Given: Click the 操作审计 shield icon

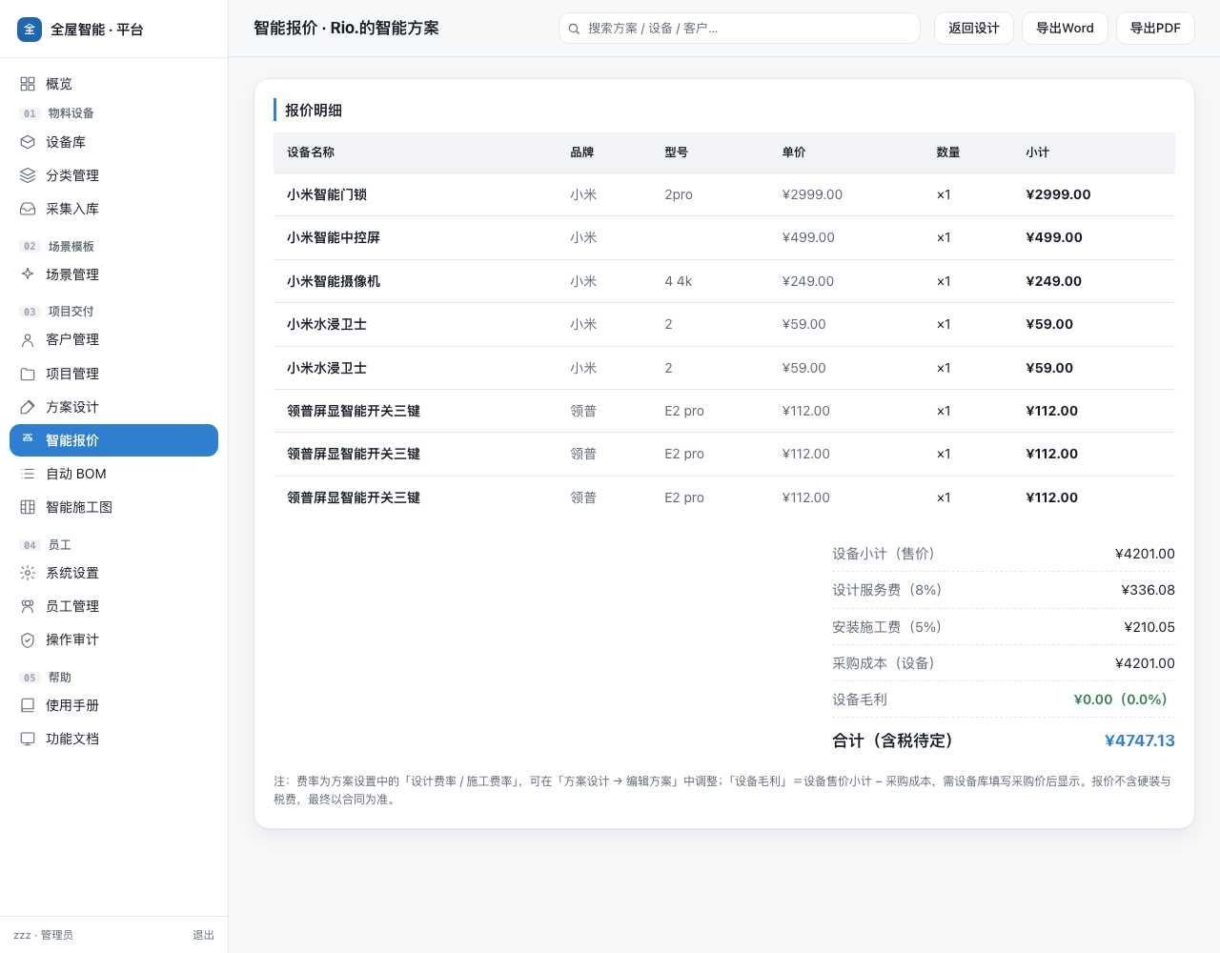Looking at the screenshot, I should (x=28, y=639).
